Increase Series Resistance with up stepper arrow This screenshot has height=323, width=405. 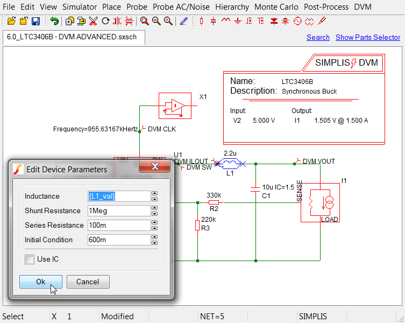(155, 222)
